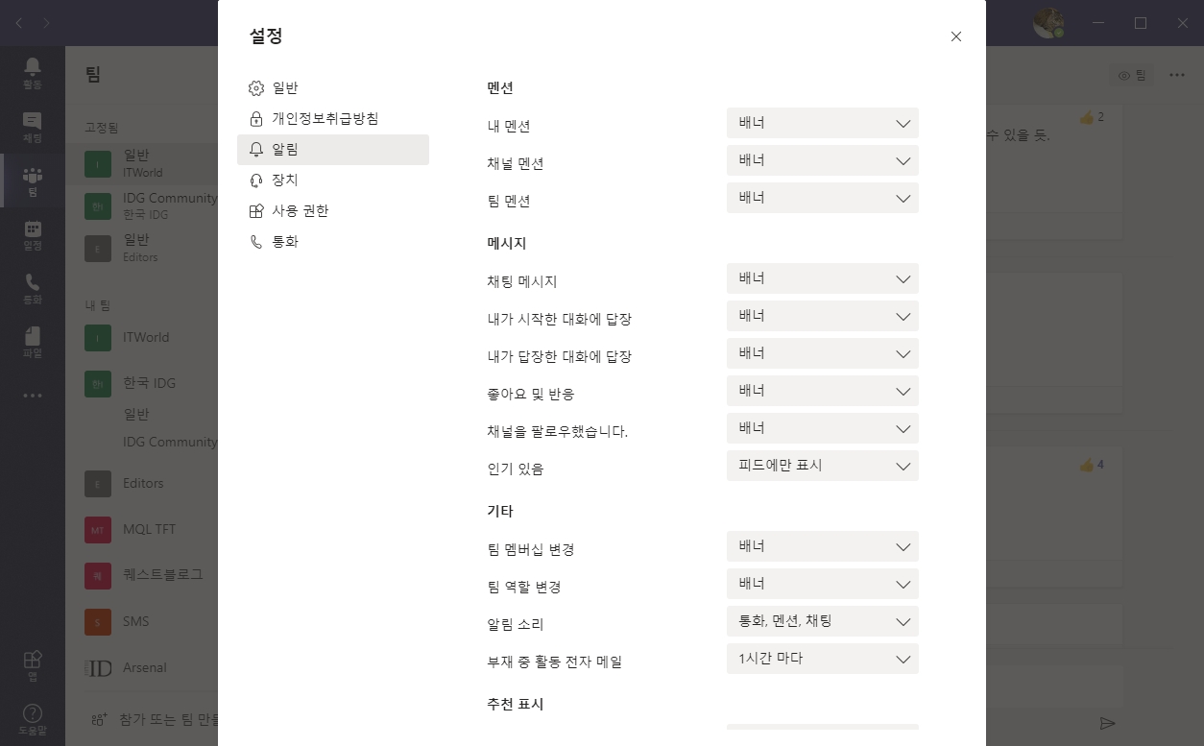The height and width of the screenshot is (746, 1204).
Task: Change the 알림 소리 dropdown setting
Action: [x=822, y=621]
